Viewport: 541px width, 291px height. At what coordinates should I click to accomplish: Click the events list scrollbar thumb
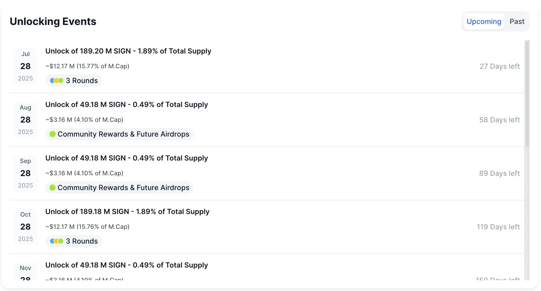coord(527,94)
